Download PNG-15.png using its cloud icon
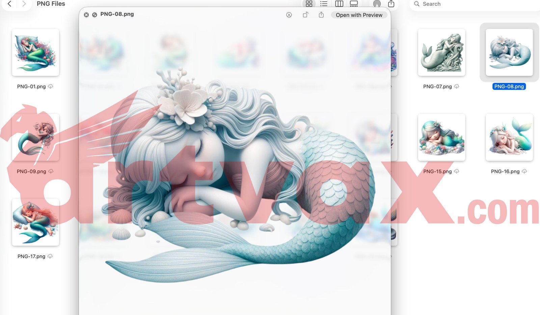This screenshot has width=540, height=315. 457,171
